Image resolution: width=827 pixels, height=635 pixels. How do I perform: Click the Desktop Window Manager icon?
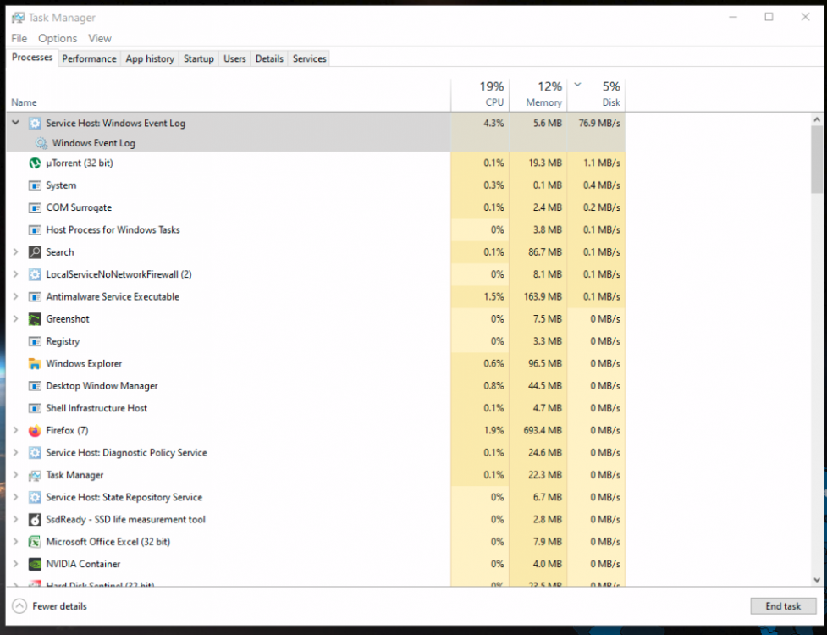coord(35,386)
